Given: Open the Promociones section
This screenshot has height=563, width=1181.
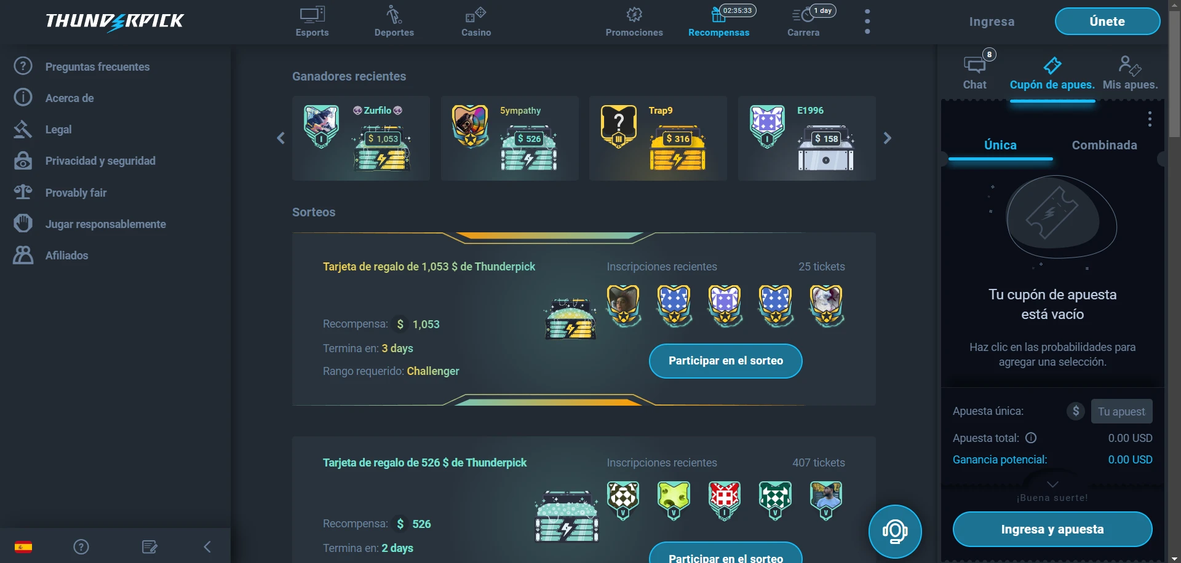Looking at the screenshot, I should [634, 22].
